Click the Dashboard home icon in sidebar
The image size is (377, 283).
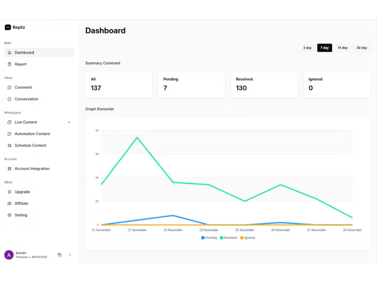[x=9, y=53]
